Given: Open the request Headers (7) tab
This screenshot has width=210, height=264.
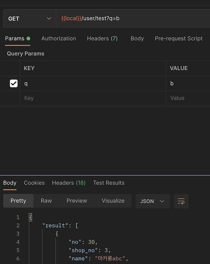Looking at the screenshot, I should click(102, 38).
